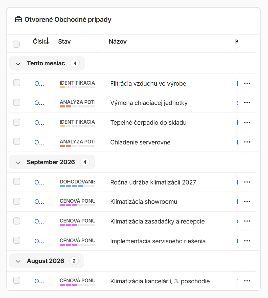Open the record number link for Chladenie serverovne
The image size is (268, 298).
point(39,142)
